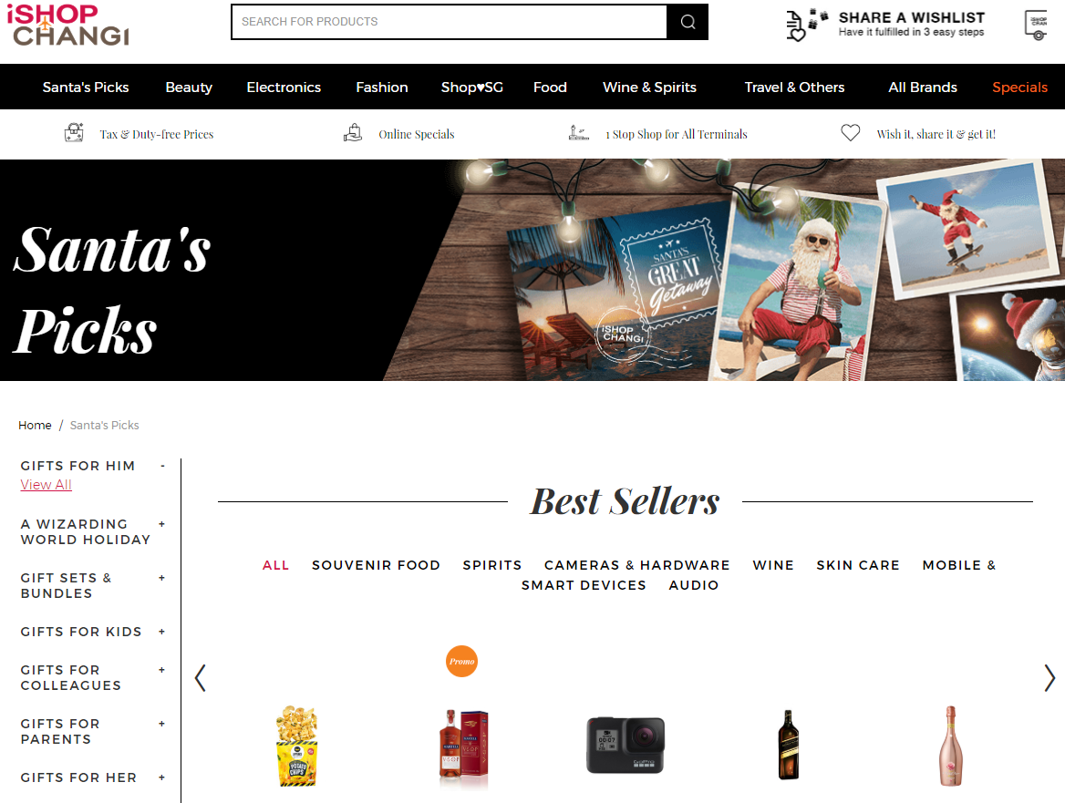Image resolution: width=1065 pixels, height=803 pixels.
Task: Expand A Wizarding World Holiday category
Action: tap(161, 524)
